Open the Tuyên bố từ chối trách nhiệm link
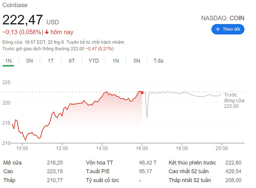The width and height of the screenshot is (256, 188). pos(95,42)
